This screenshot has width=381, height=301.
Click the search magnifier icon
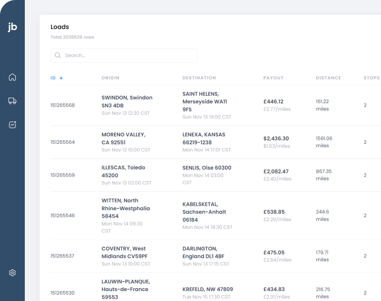pyautogui.click(x=58, y=56)
